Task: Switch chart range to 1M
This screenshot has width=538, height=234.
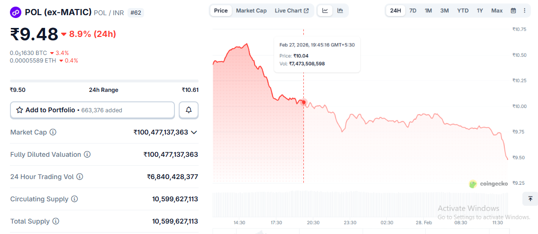Action: (428, 10)
